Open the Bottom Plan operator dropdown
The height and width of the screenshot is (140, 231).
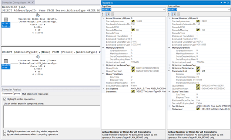[229, 10]
